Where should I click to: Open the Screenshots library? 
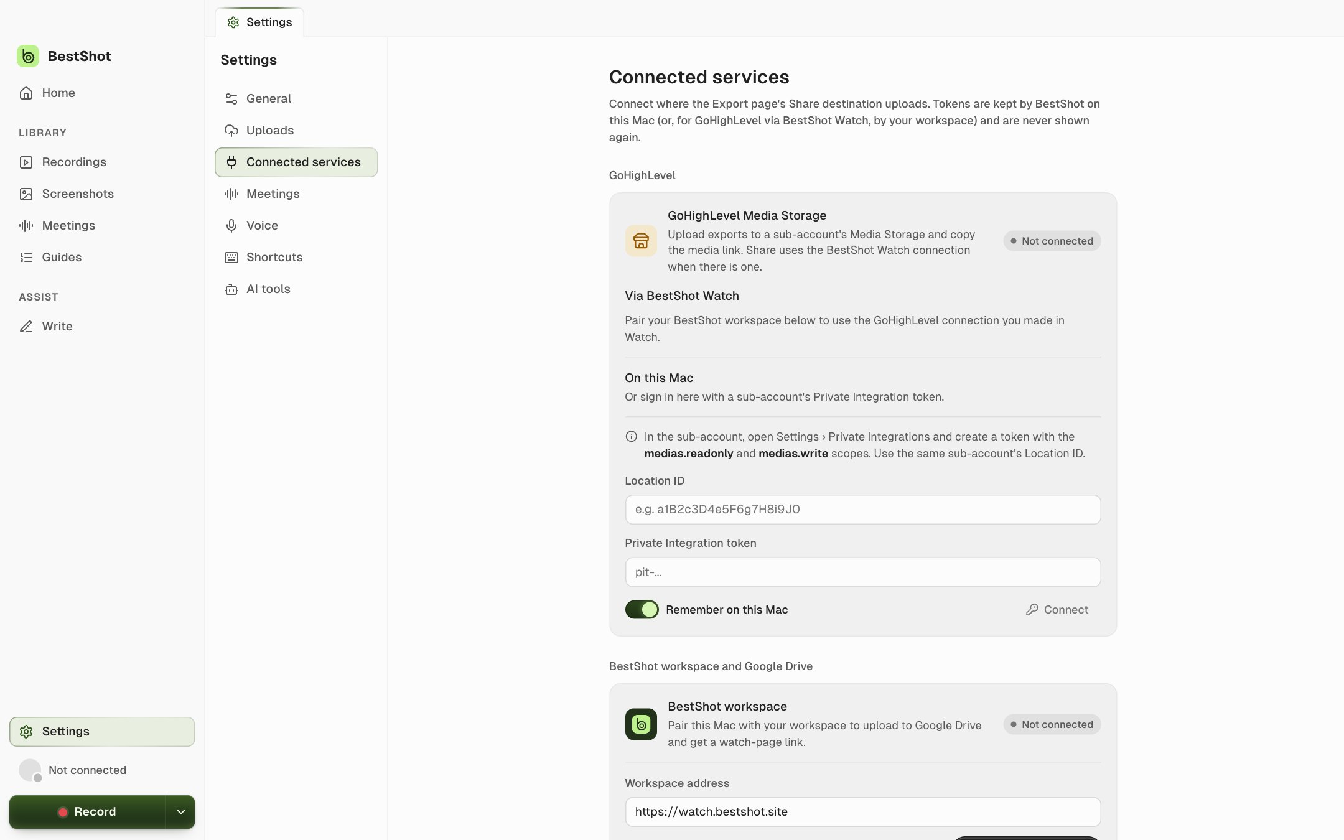(102, 194)
